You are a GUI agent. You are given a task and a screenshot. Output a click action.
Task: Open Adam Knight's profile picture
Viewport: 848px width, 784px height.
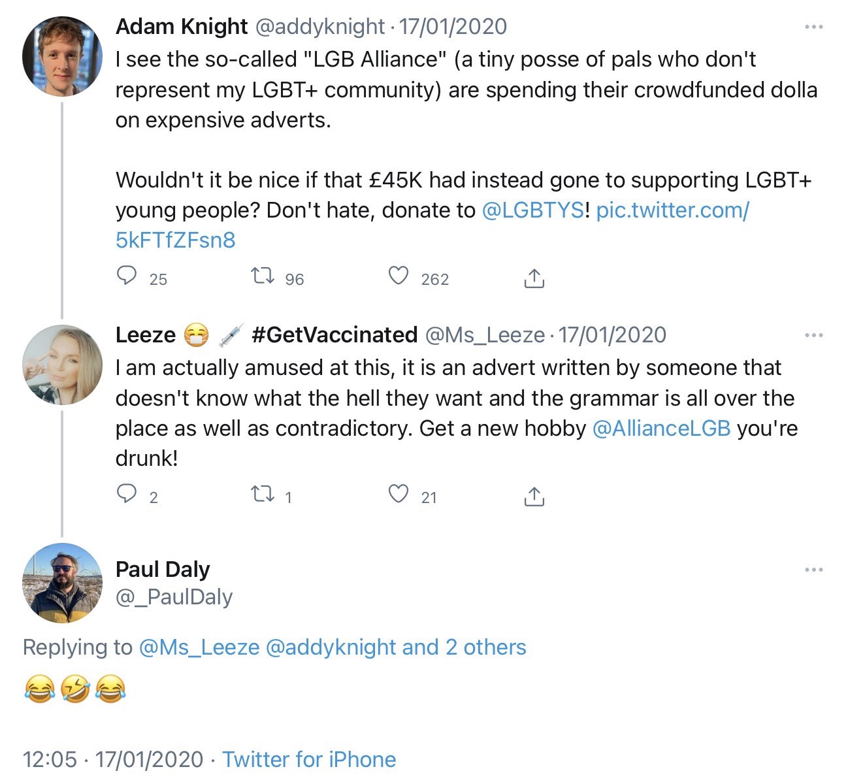click(x=63, y=57)
